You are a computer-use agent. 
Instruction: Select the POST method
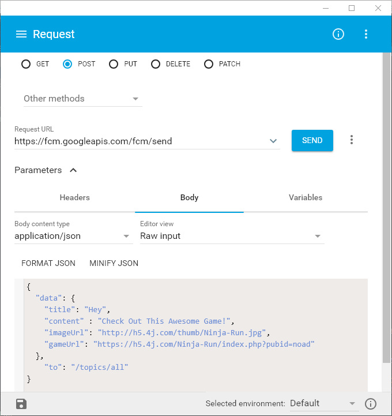(67, 64)
